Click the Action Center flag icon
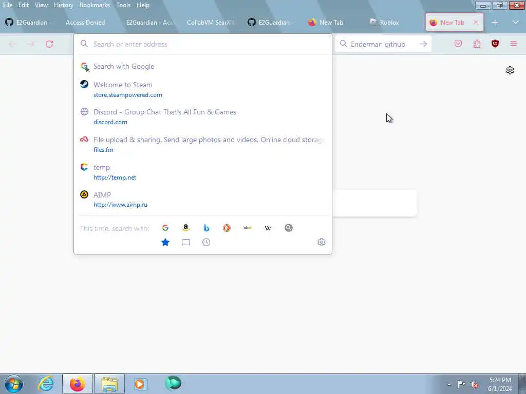Screen dimensions: 526x394 [x=462, y=384]
